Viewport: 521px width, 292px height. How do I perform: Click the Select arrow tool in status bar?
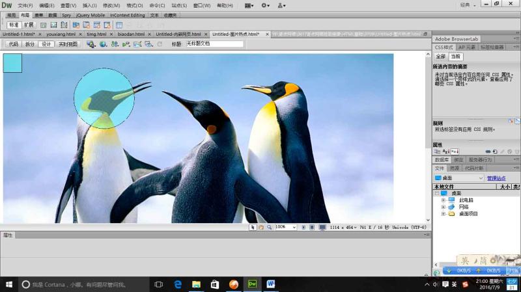coord(253,227)
